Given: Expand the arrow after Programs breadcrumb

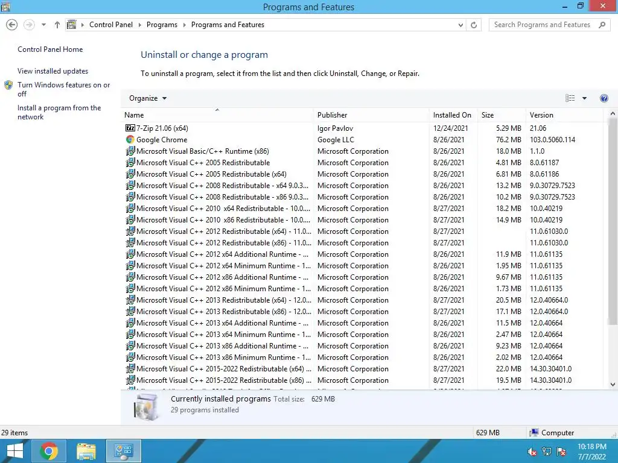Looking at the screenshot, I should (185, 25).
